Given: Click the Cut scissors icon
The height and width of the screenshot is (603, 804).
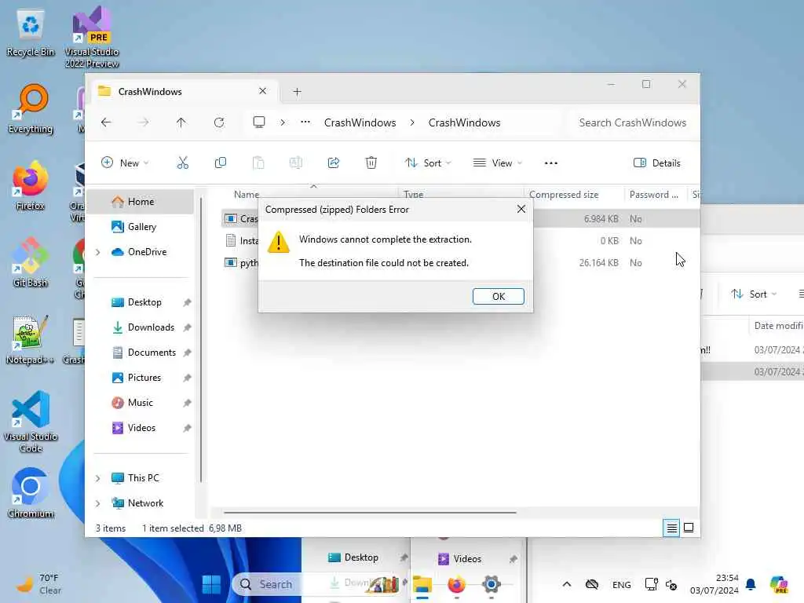Looking at the screenshot, I should (182, 163).
